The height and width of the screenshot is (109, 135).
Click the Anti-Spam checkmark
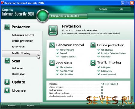pos(99,67)
